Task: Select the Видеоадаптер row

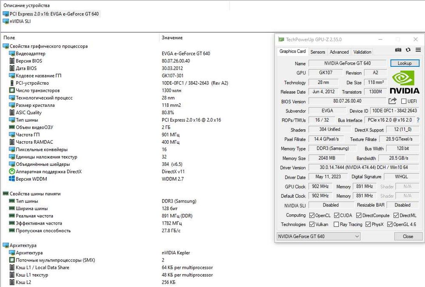Action: [x=31, y=54]
